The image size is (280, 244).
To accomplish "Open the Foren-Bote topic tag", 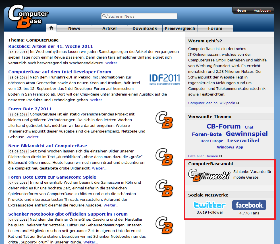I will point(207,134).
